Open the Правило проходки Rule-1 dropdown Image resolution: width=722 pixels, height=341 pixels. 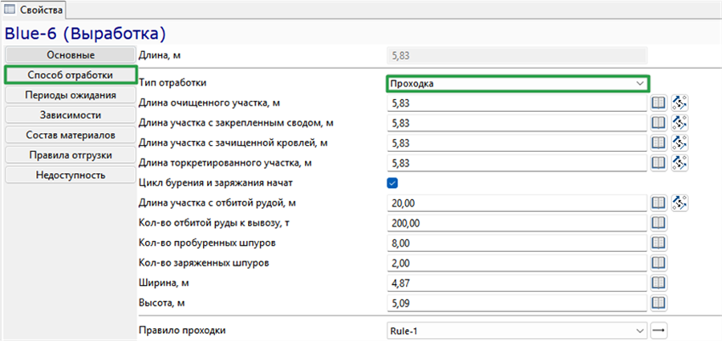coord(517,331)
